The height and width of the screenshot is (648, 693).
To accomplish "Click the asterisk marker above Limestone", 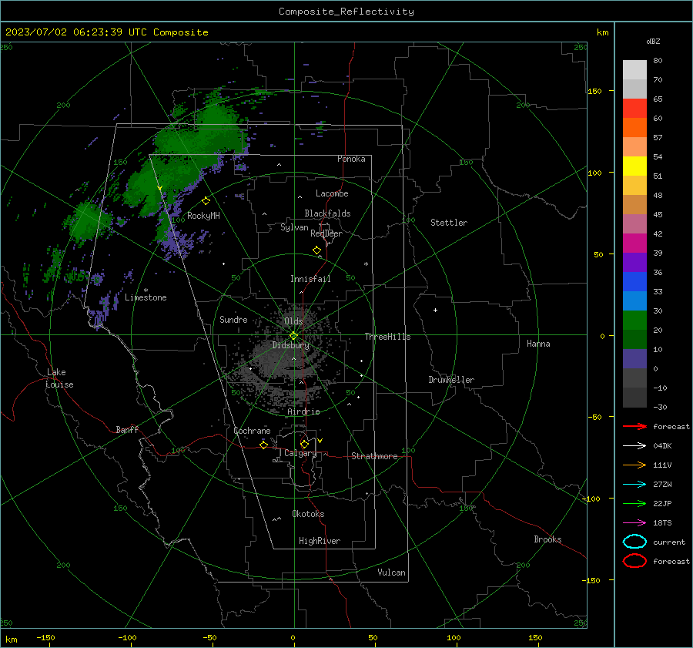I will tap(146, 290).
